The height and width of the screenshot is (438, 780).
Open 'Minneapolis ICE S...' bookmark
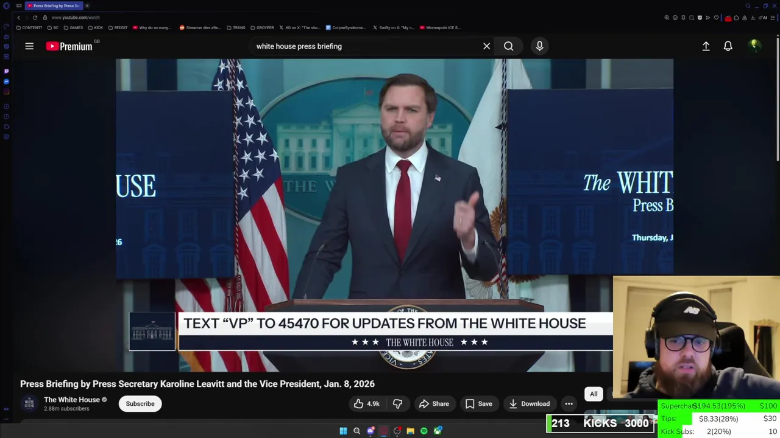tap(439, 27)
